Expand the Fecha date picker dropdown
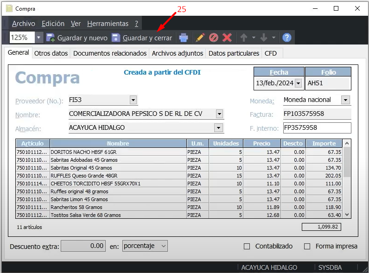369x273 pixels. pos(298,83)
